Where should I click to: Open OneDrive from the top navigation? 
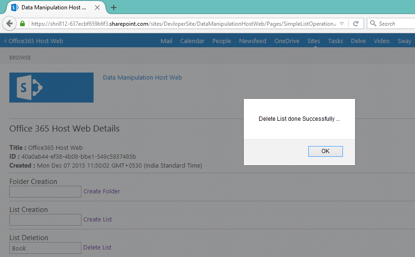pos(287,41)
